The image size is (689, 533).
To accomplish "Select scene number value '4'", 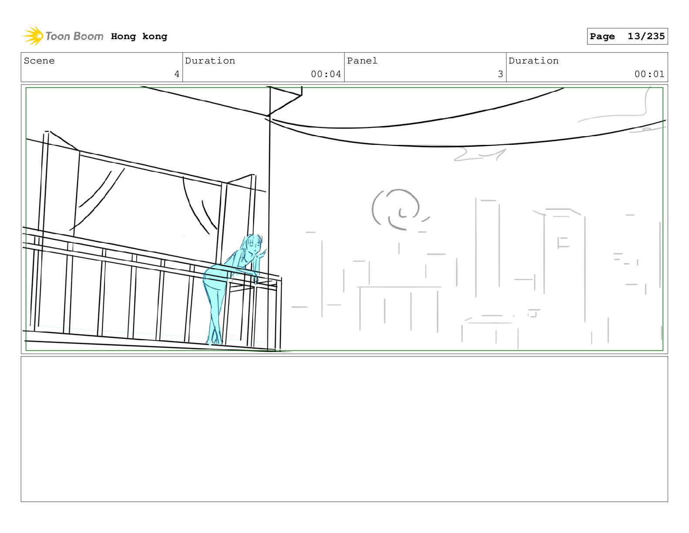I will [x=177, y=74].
